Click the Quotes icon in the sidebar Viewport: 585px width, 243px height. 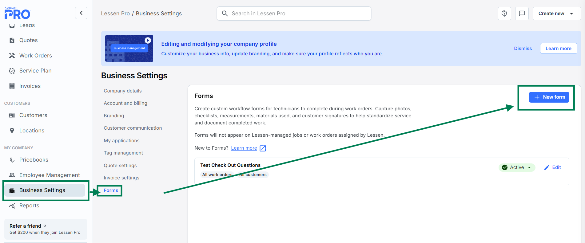(x=12, y=40)
